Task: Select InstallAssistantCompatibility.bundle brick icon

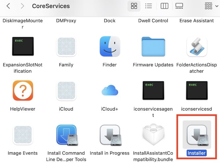Action: point(153,135)
